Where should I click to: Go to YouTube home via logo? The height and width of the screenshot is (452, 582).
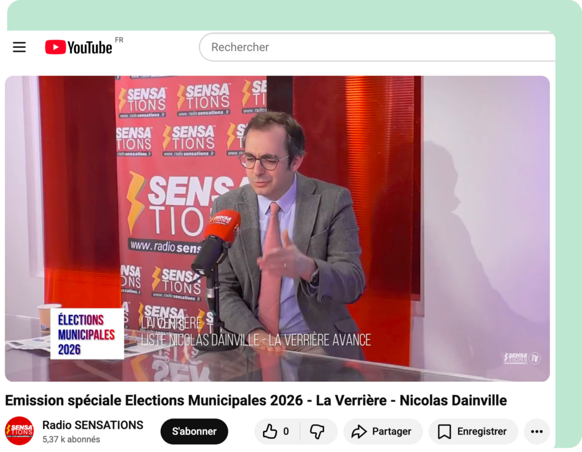[78, 48]
